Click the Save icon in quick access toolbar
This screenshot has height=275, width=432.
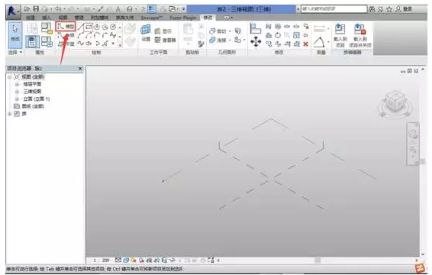click(36, 9)
